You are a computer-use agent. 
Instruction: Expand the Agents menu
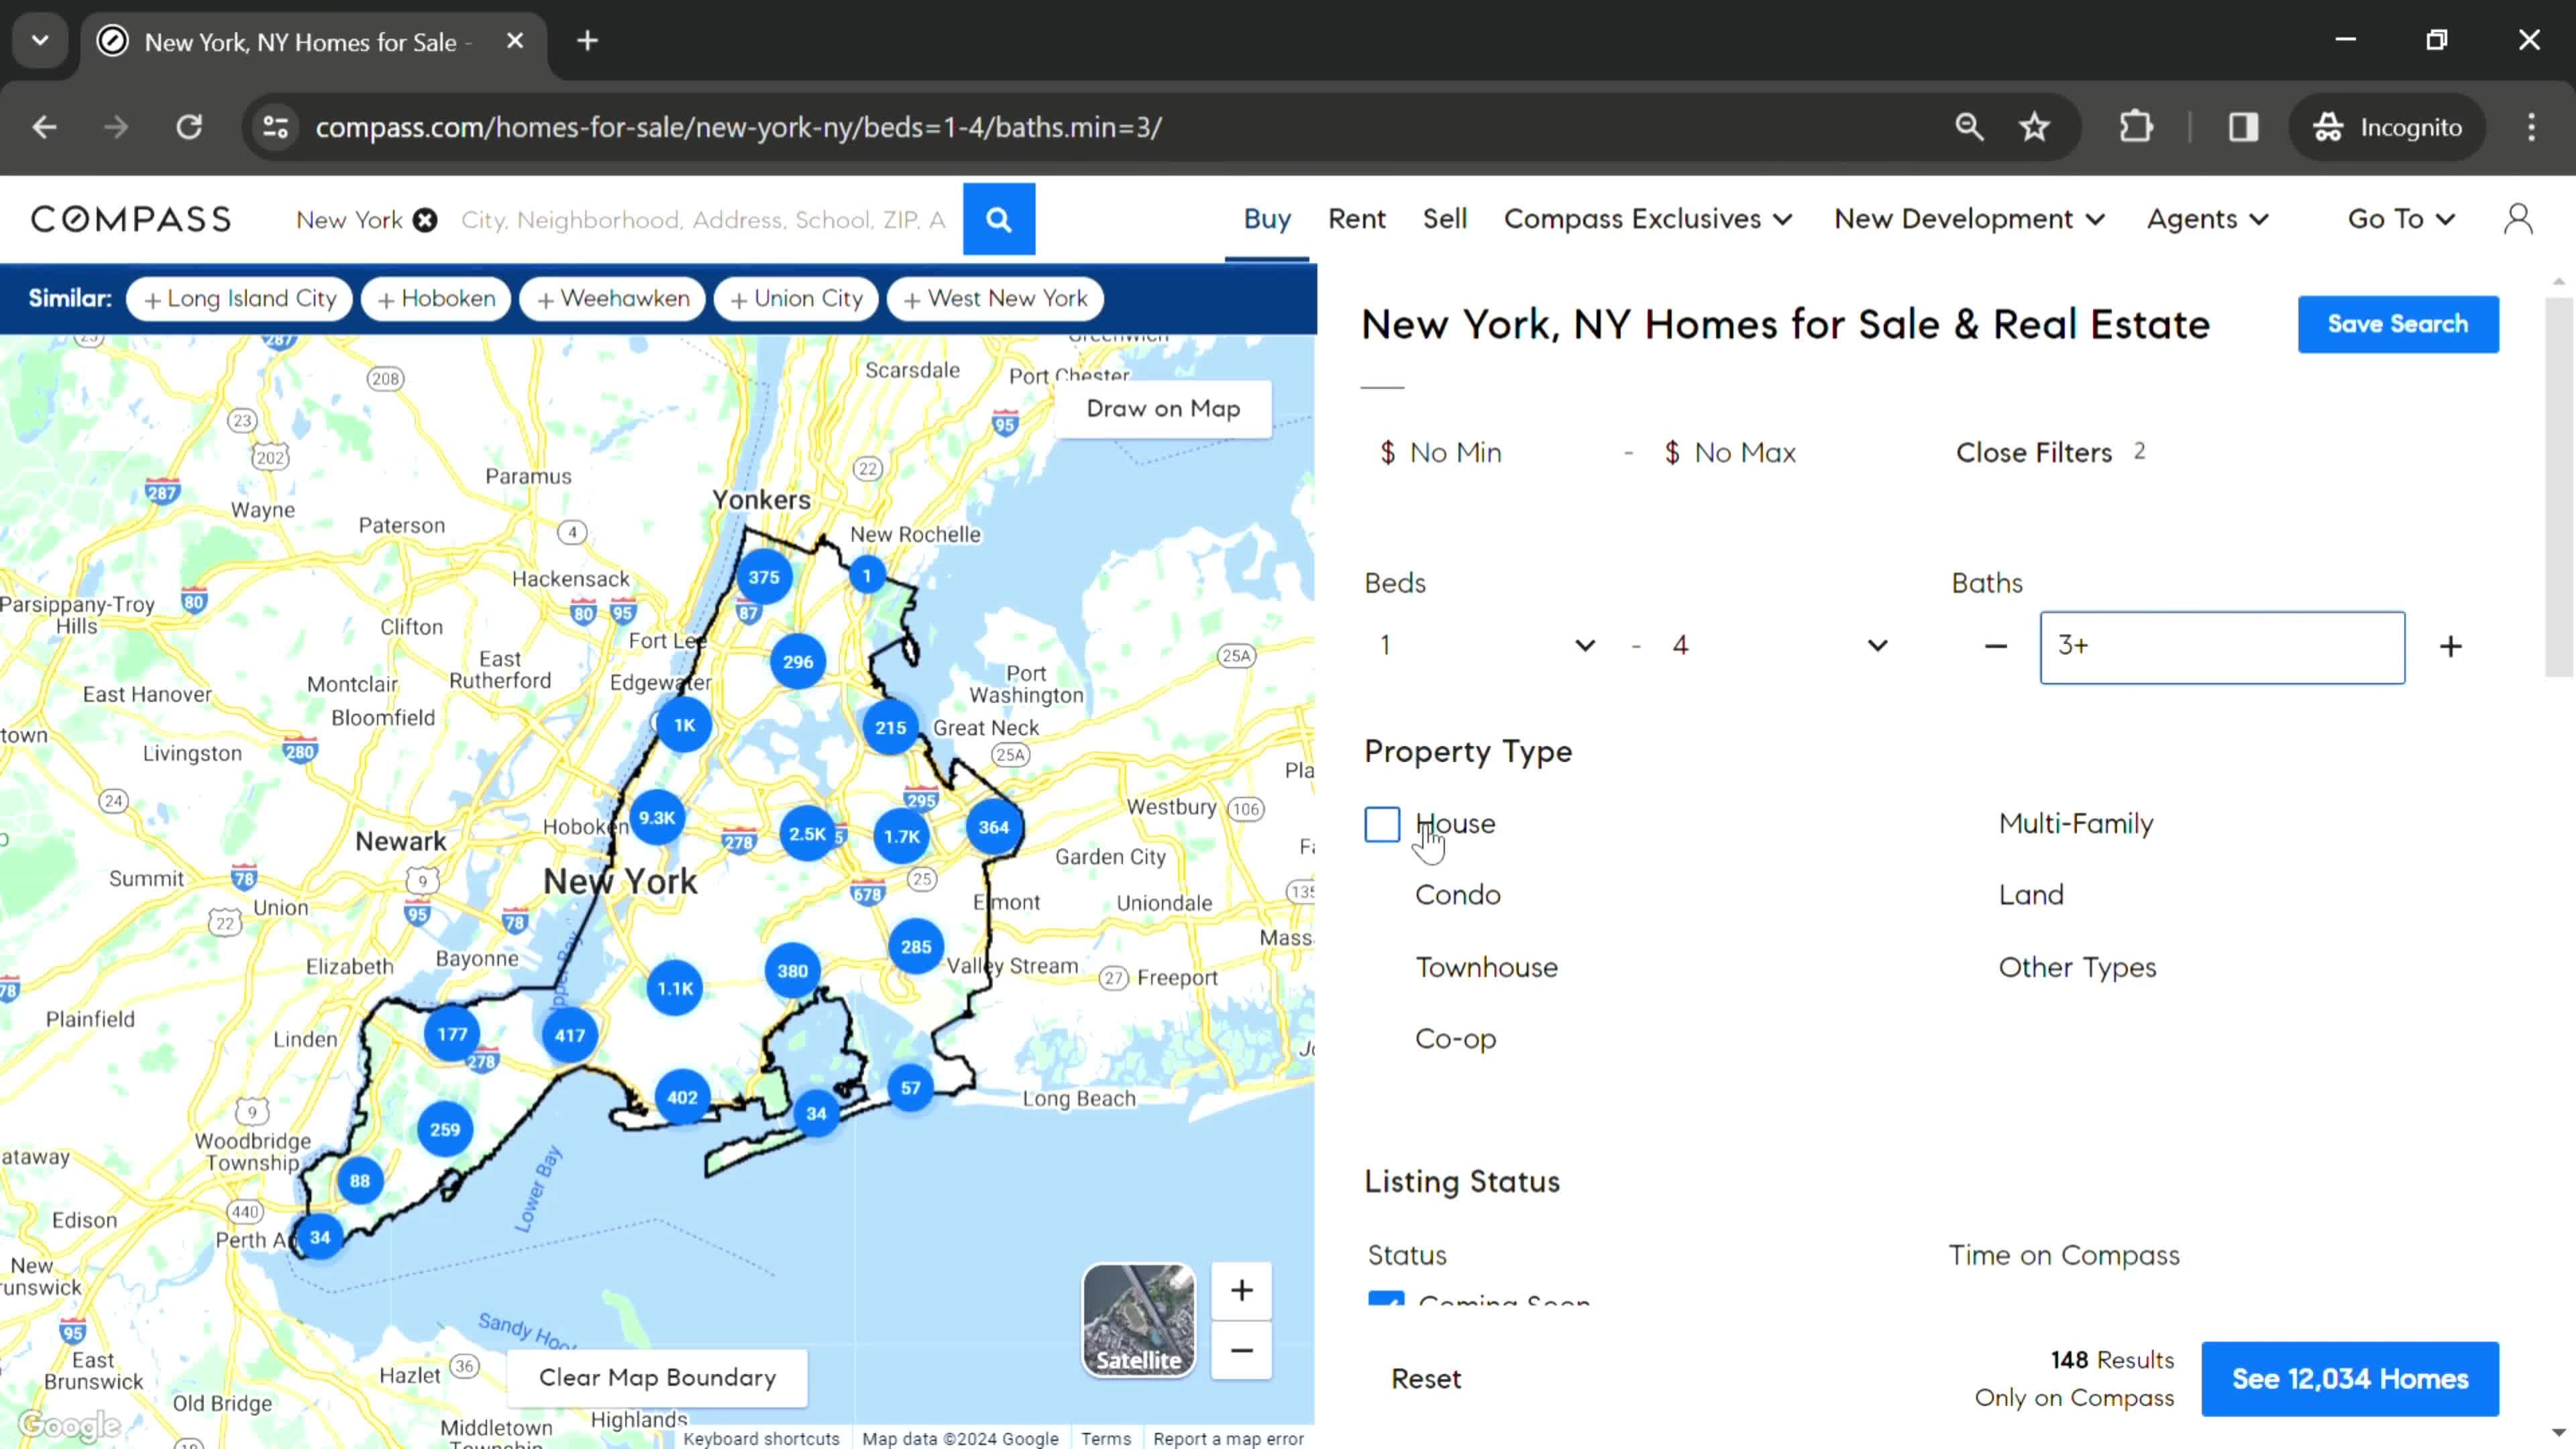2207,219
